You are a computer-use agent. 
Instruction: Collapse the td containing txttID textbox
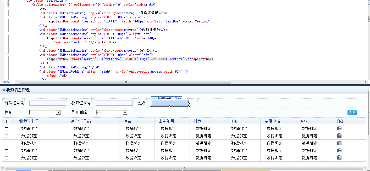pos(8,17)
